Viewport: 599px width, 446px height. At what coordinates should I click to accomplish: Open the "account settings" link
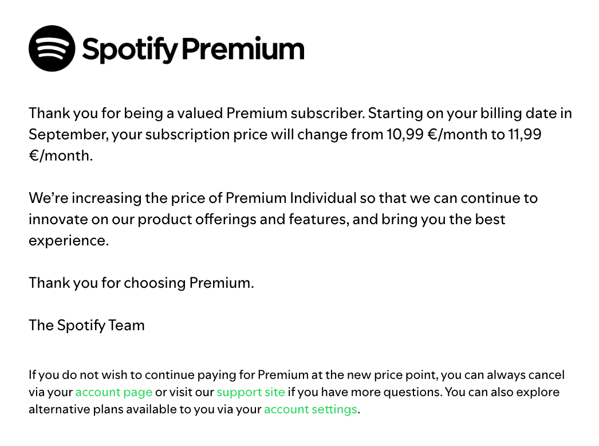point(310,410)
